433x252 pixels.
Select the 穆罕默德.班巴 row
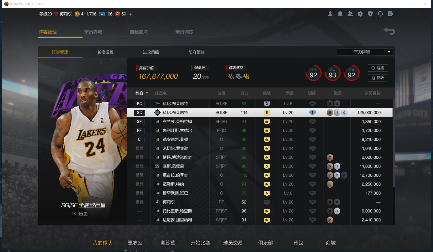pos(260,193)
